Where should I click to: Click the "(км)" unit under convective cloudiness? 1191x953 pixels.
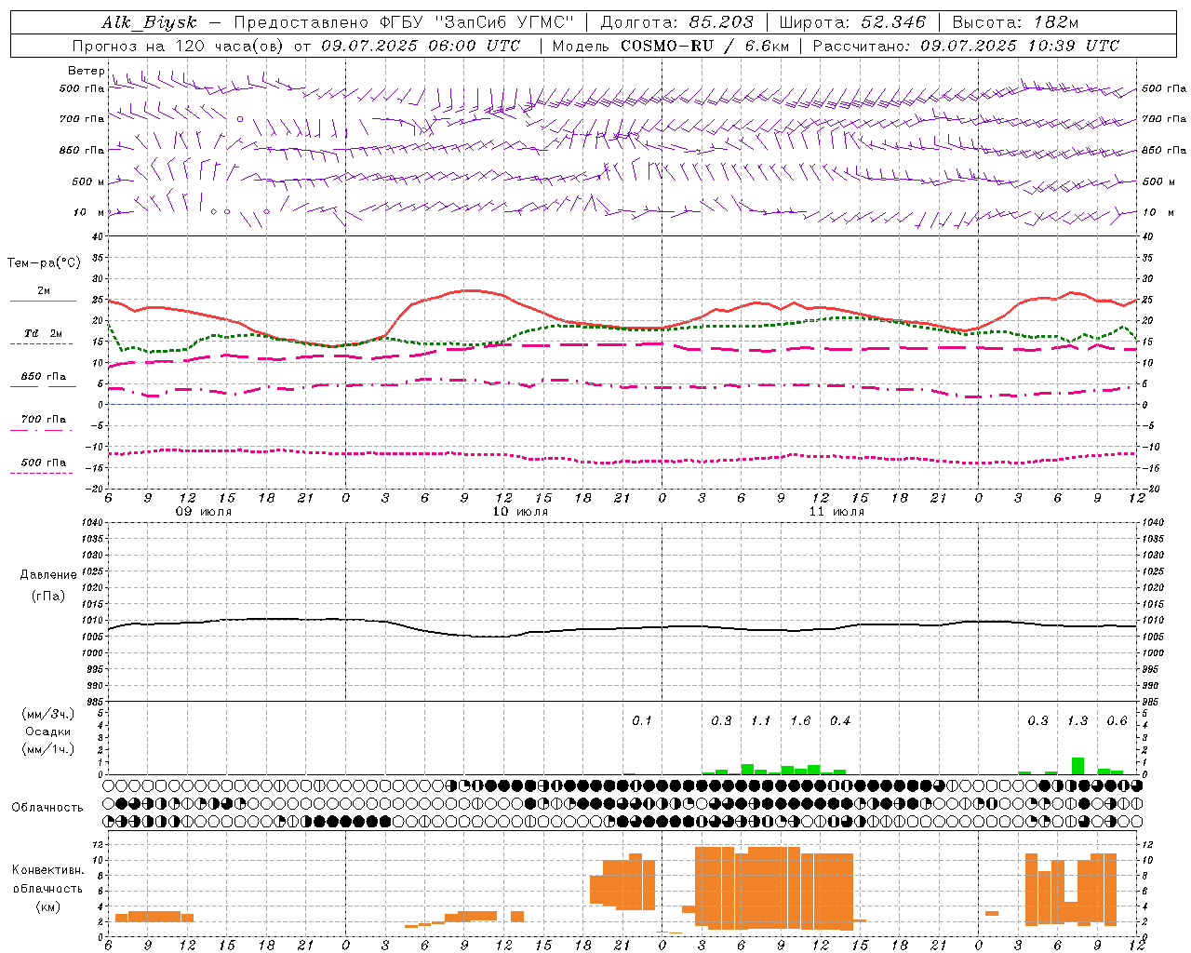click(x=48, y=906)
